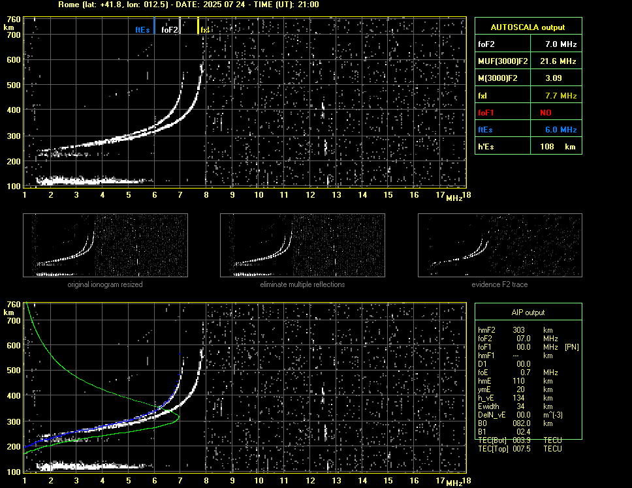Image resolution: width=632 pixels, height=488 pixels.
Task: Click the 12 tick label on upper frequency axis
Action: coord(310,195)
